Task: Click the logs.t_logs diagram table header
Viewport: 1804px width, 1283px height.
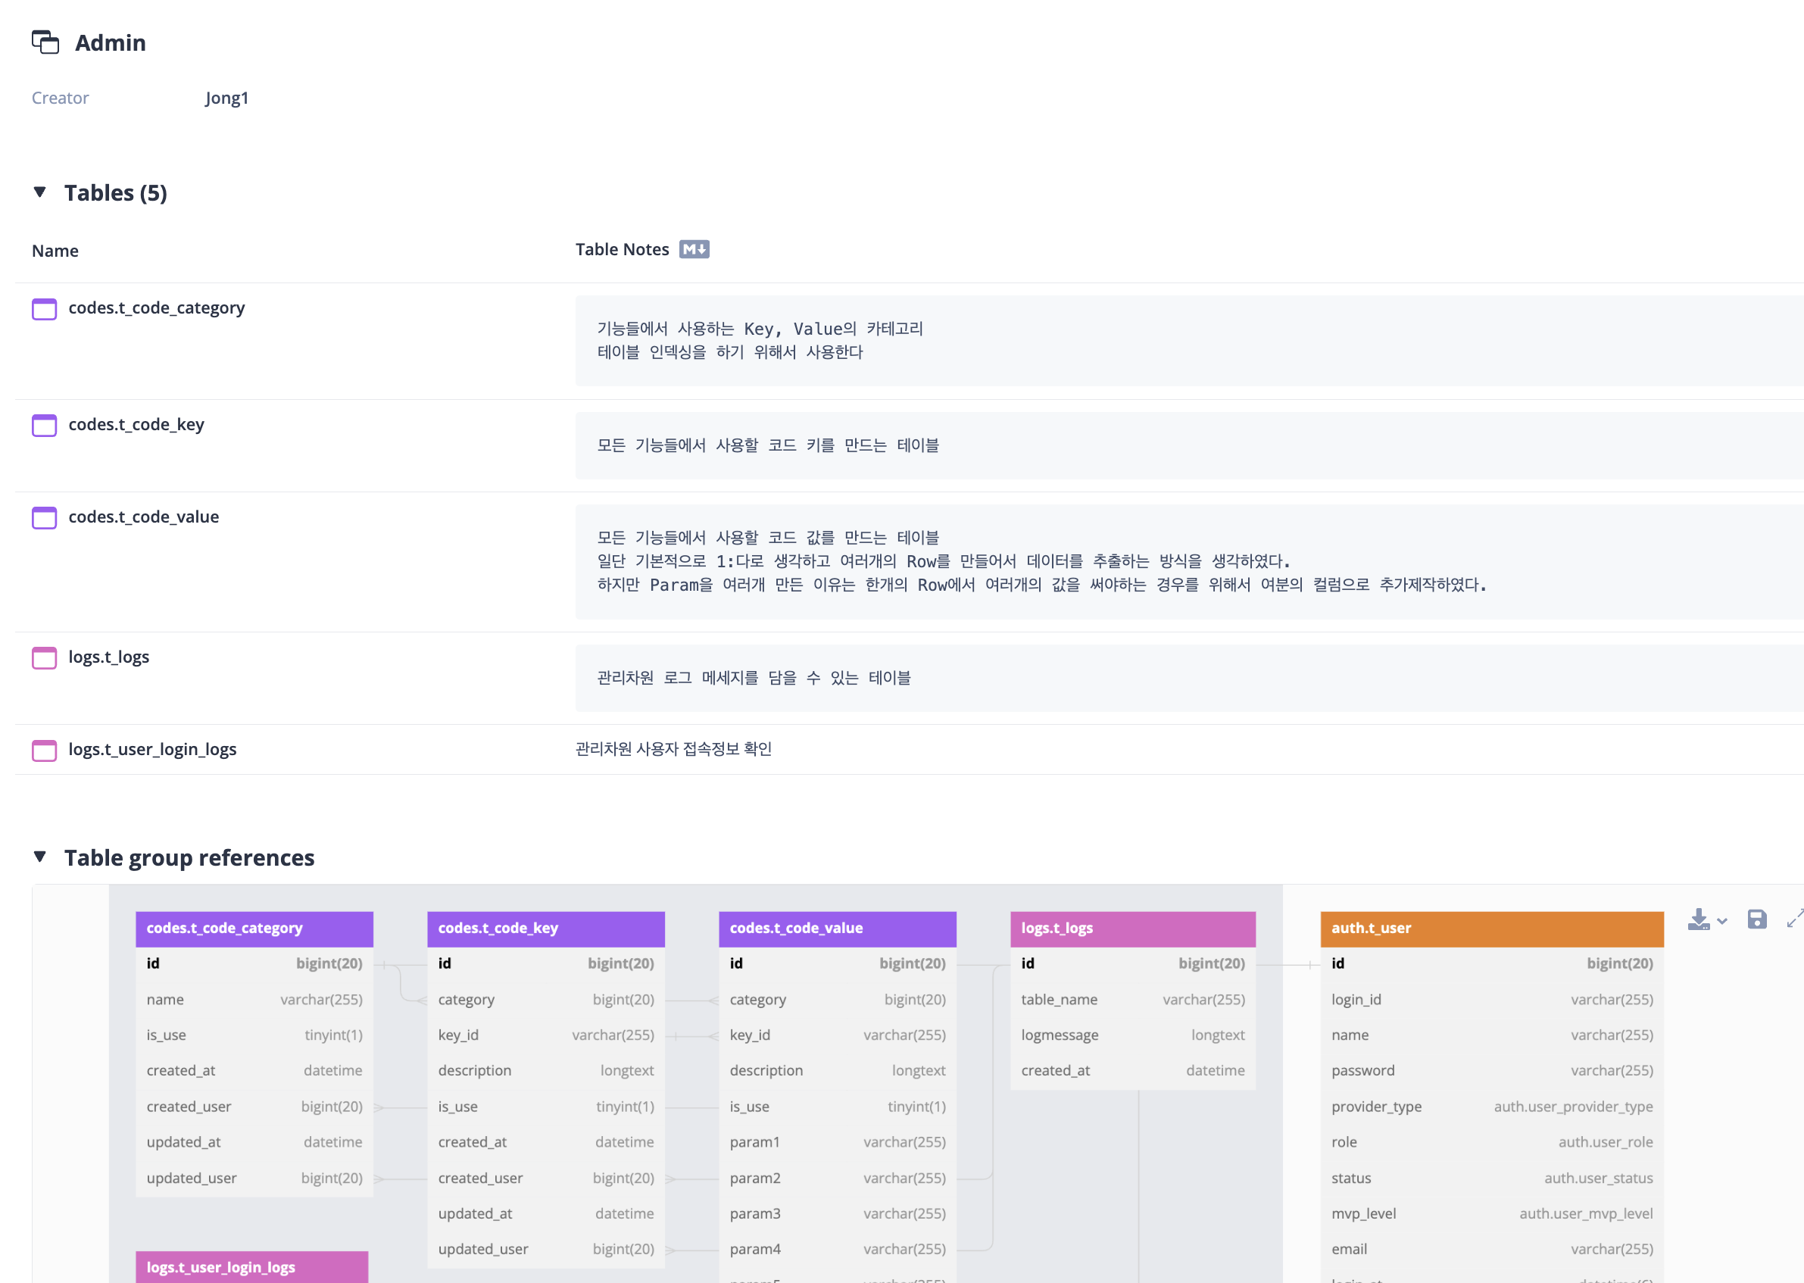Action: tap(1131, 929)
